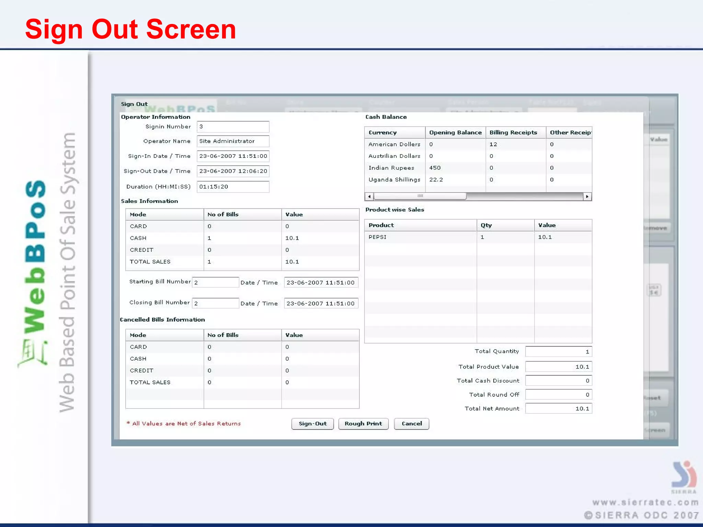Click the Billing Receipts column header
This screenshot has height=527, width=703.
(x=516, y=132)
